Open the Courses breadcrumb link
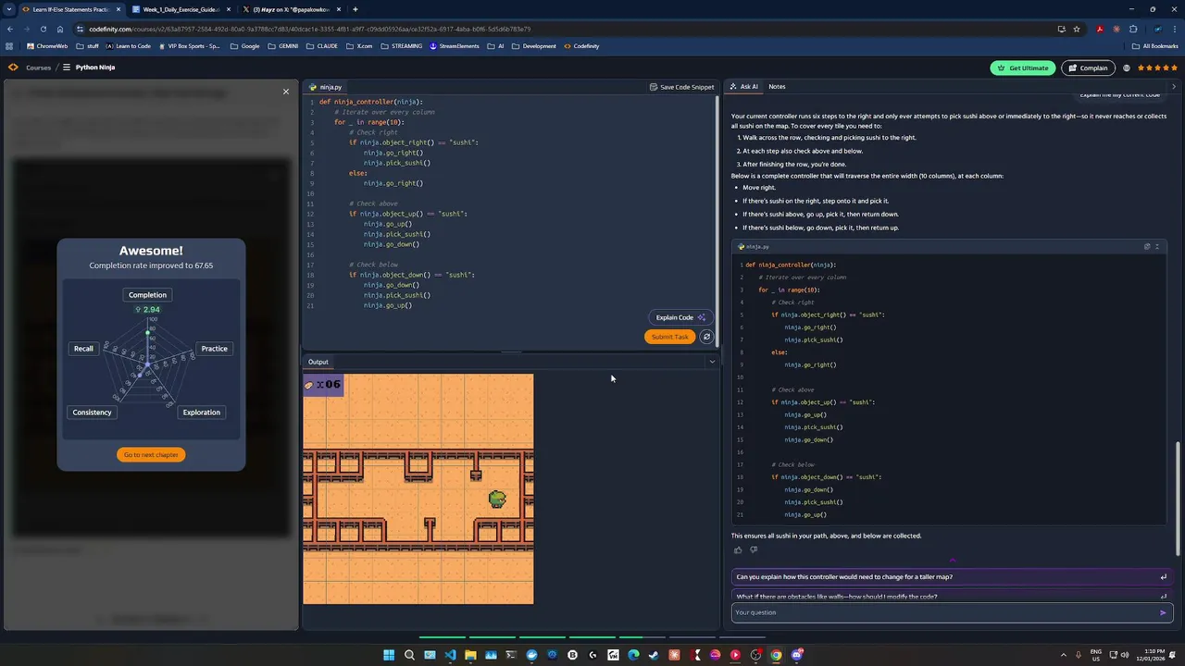The width and height of the screenshot is (1185, 666). pyautogui.click(x=38, y=68)
